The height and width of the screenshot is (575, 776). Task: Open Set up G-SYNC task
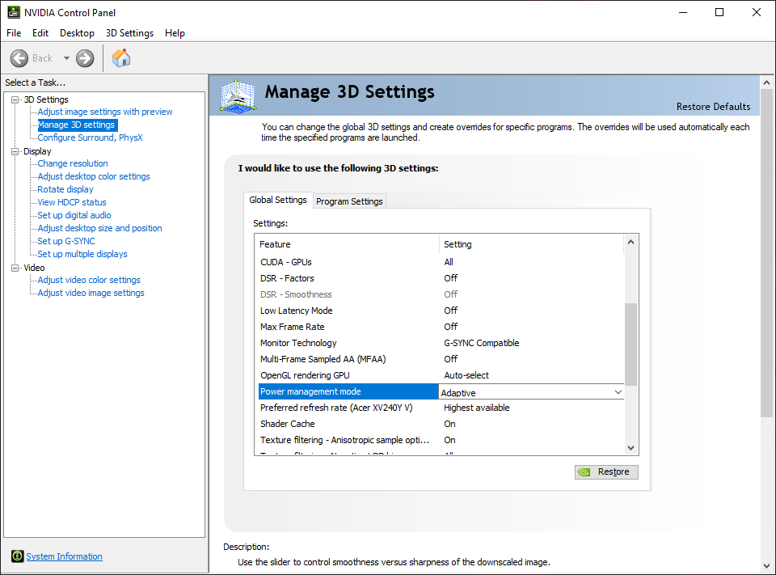pos(66,241)
